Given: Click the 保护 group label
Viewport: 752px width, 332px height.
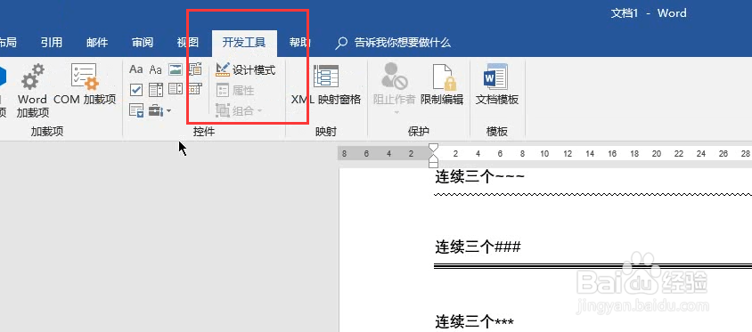Looking at the screenshot, I should tap(418, 131).
